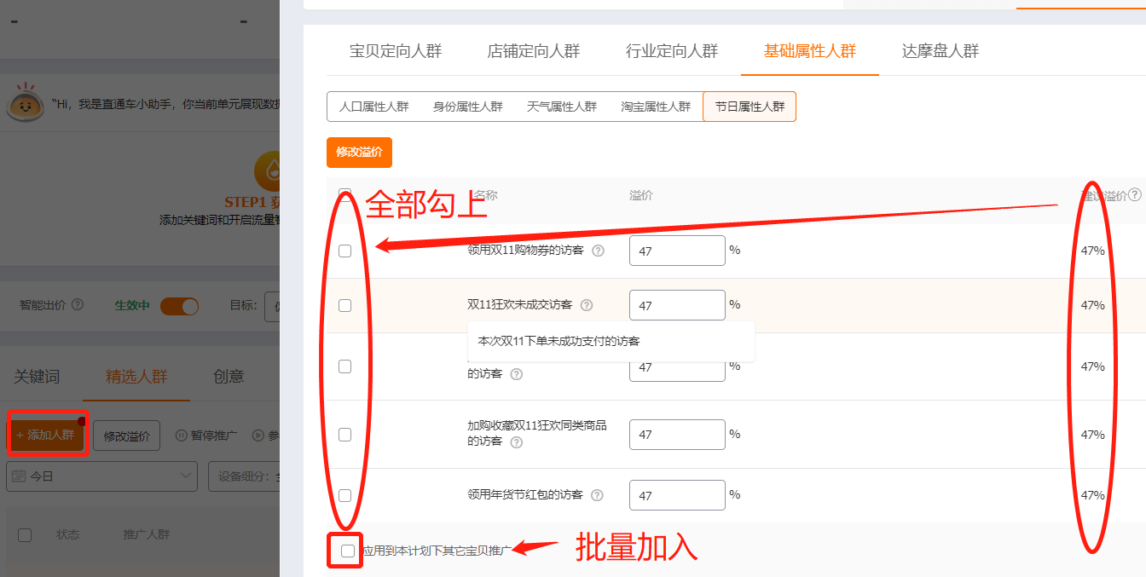
Task: Check the 双11狂欢未成交访客 row checkbox
Action: click(344, 305)
